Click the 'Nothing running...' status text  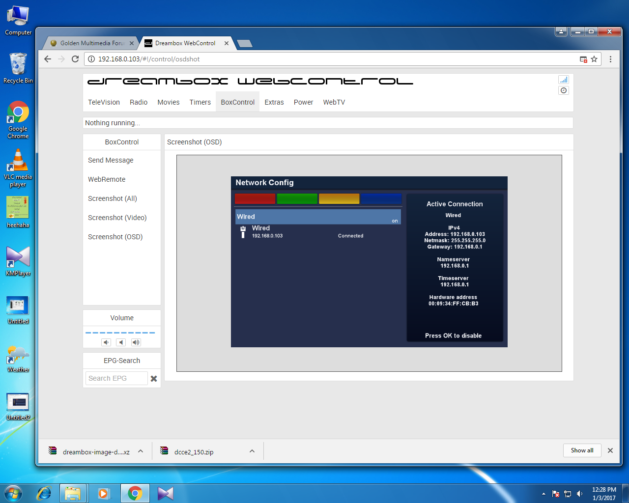point(113,123)
